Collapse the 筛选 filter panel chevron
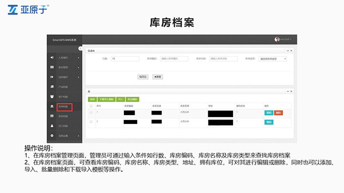Screen dimensions: 344x193 [288, 51]
